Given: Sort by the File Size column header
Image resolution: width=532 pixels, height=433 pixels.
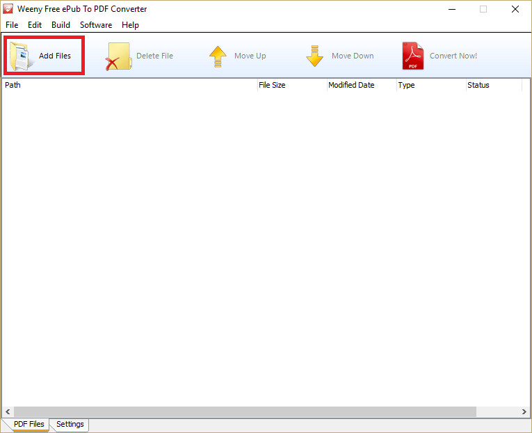Looking at the screenshot, I should coord(292,85).
